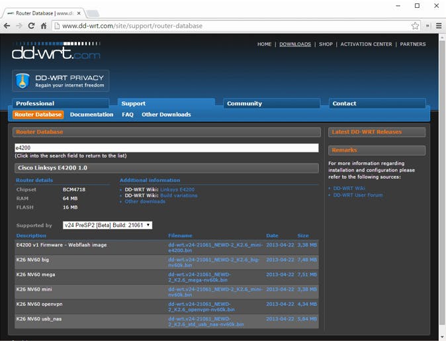Select the Router Database submenu item
The height and width of the screenshot is (341, 446).
point(38,115)
